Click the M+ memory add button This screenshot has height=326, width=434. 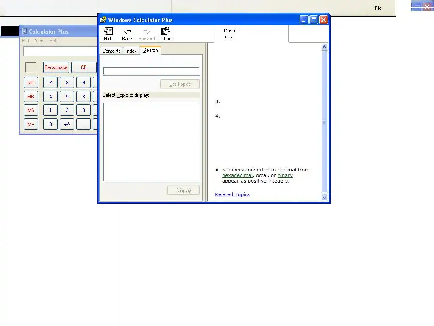click(31, 124)
